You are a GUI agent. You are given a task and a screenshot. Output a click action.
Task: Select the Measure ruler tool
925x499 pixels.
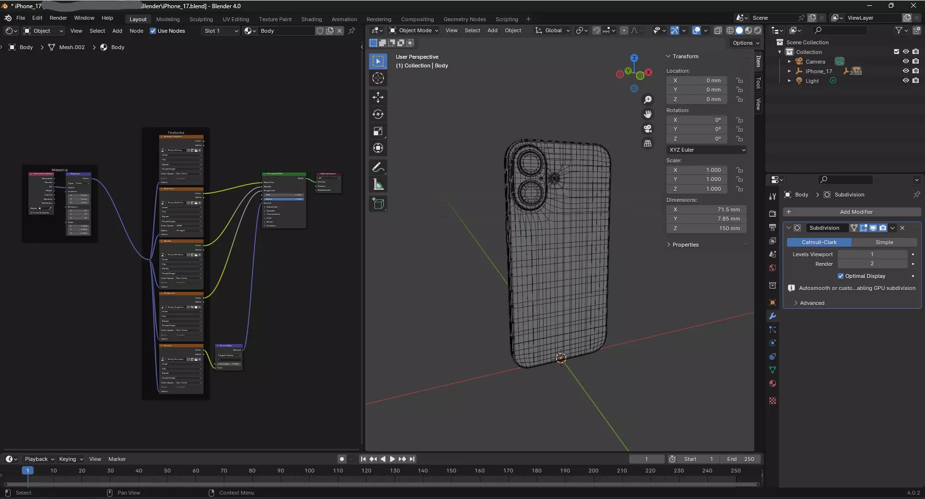(x=378, y=184)
